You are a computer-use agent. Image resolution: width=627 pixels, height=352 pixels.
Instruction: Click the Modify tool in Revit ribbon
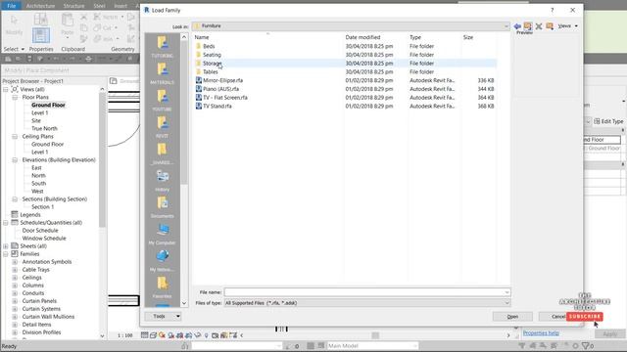tap(14, 24)
